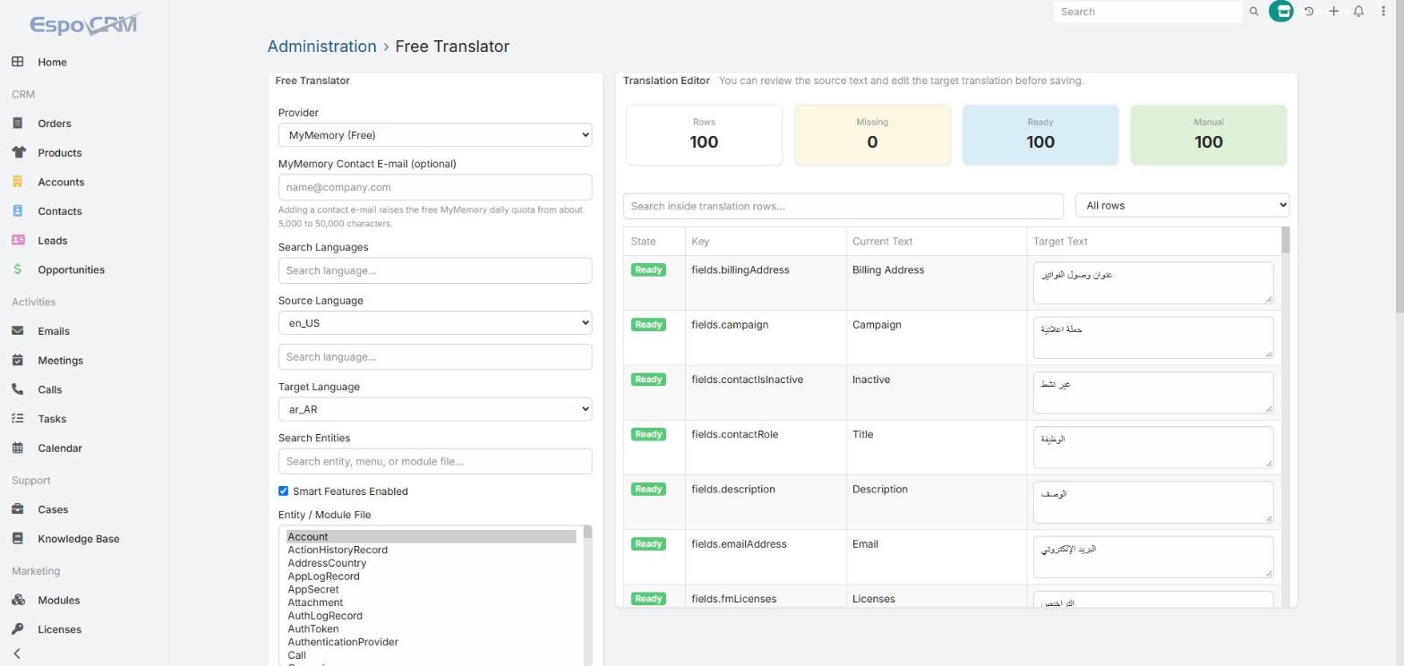Click the Meetings calendar-check icon
The width and height of the screenshot is (1404, 666).
(17, 360)
